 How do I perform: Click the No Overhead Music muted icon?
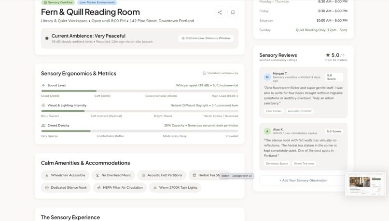pos(97,175)
